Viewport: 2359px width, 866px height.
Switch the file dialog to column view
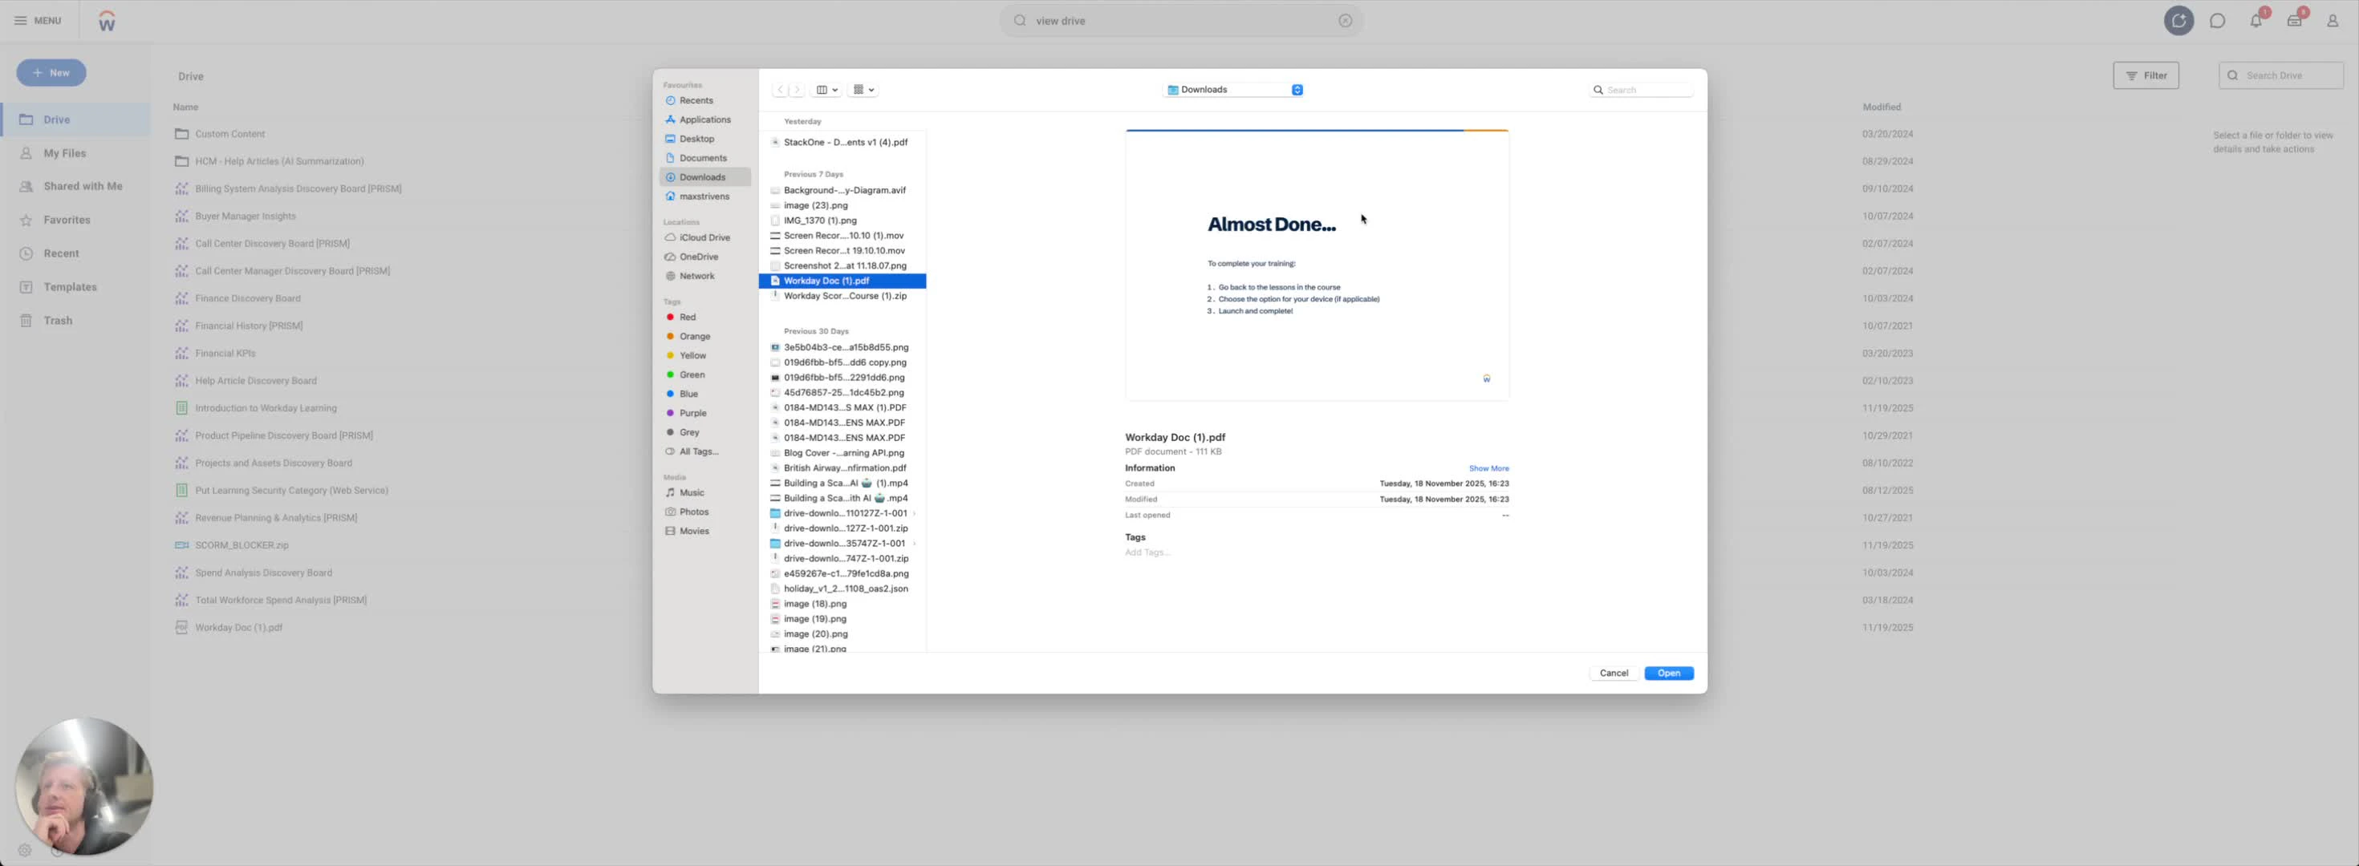[x=822, y=89]
